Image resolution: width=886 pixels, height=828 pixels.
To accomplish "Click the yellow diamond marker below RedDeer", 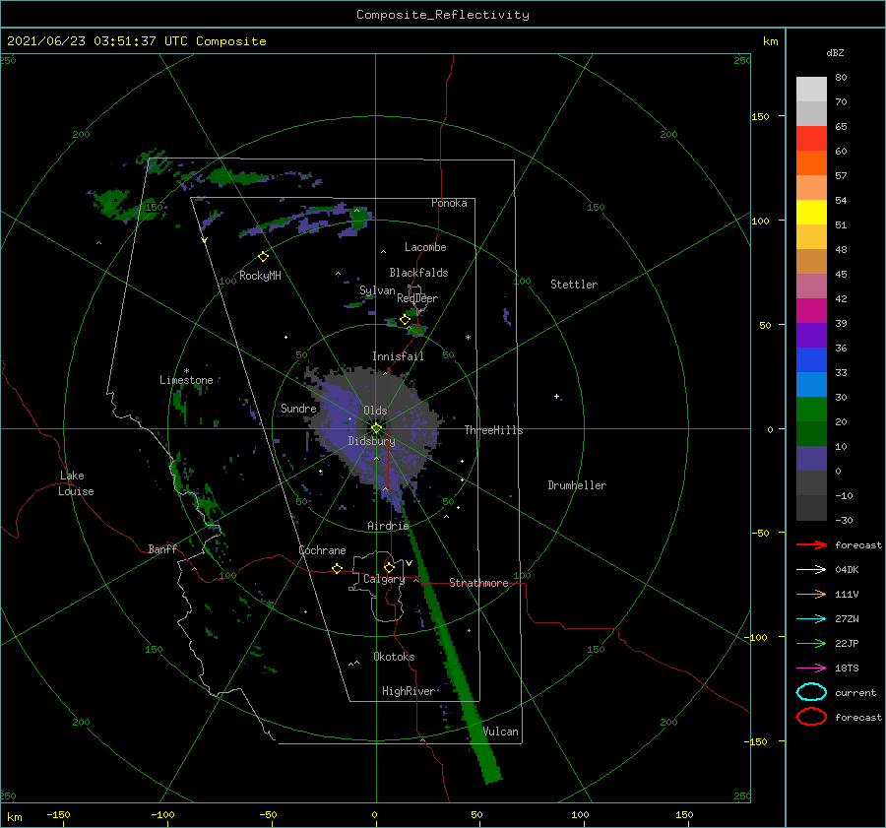I will (405, 320).
